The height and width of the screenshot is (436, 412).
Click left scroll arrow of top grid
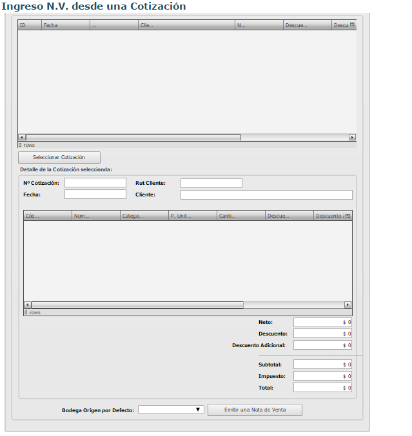[x=21, y=137]
